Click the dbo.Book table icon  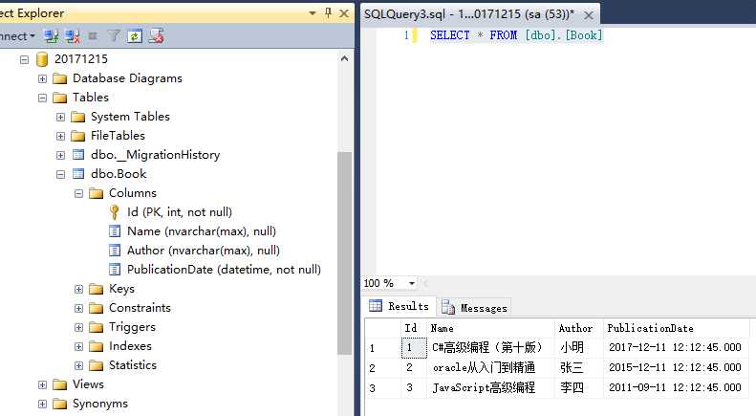pyautogui.click(x=78, y=174)
